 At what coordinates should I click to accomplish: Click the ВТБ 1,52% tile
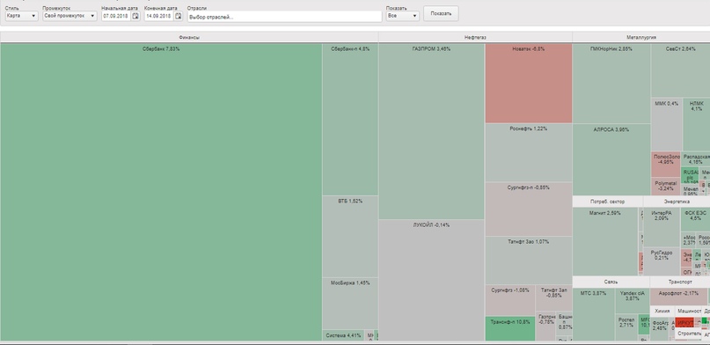click(350, 237)
